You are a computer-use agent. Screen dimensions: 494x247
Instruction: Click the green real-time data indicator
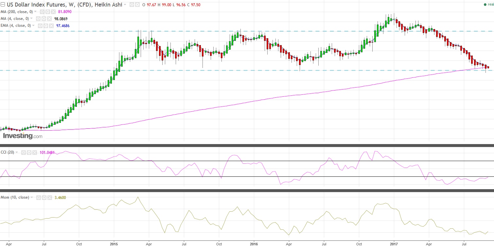(485, 5)
